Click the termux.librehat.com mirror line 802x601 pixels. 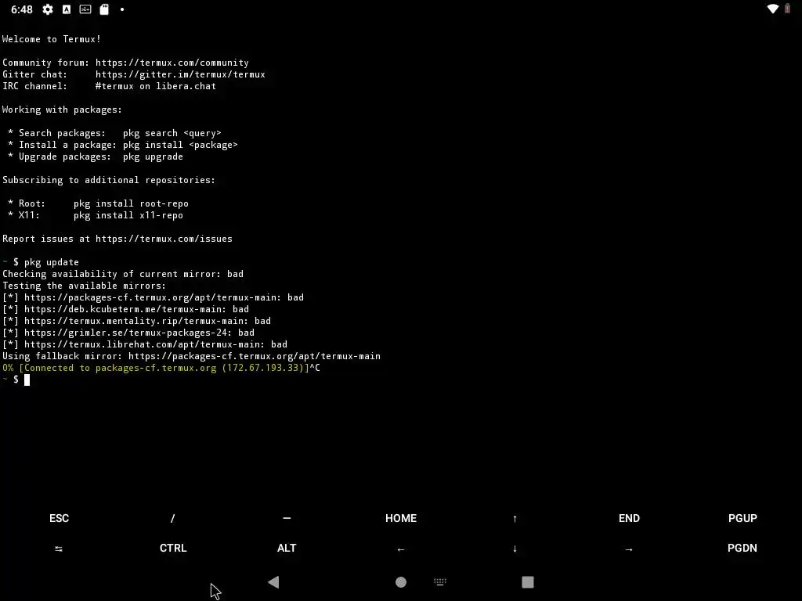(145, 344)
